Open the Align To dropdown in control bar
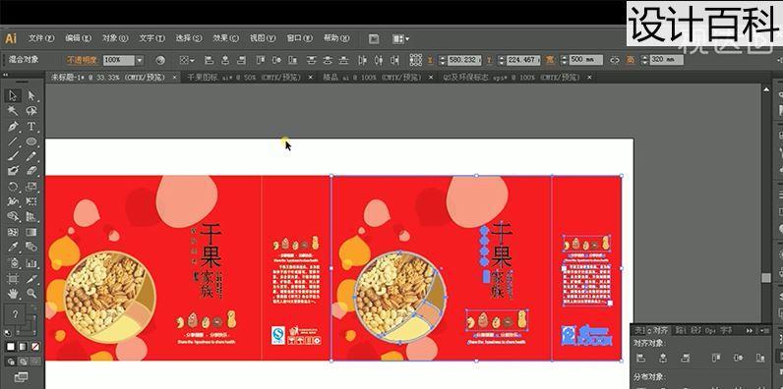 (187, 60)
